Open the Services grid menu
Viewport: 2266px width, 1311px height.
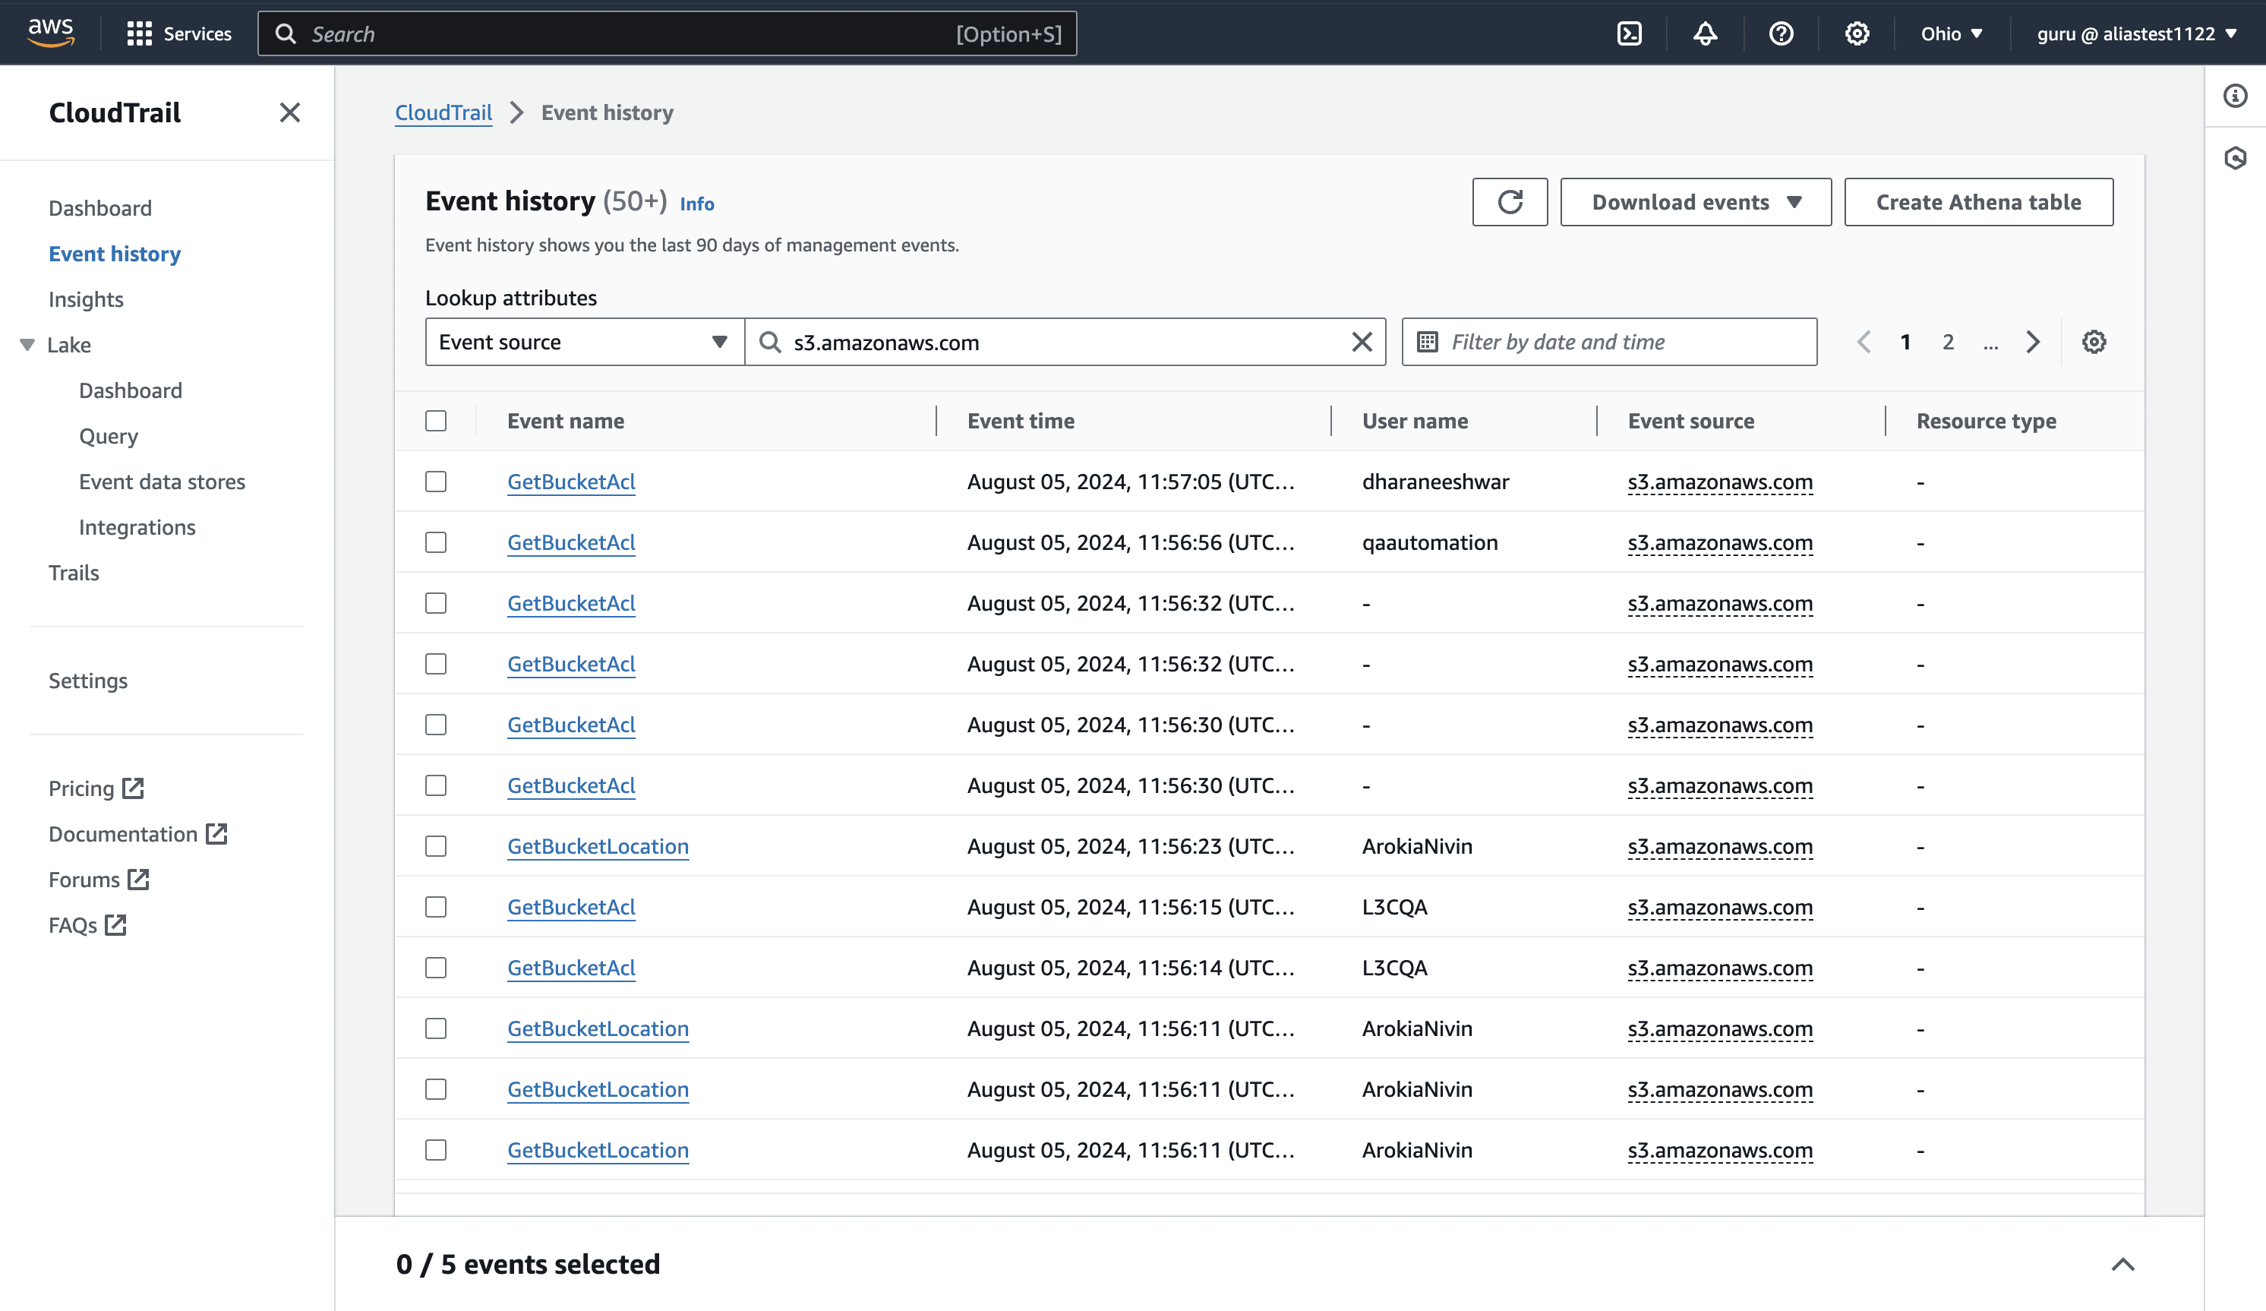click(140, 34)
